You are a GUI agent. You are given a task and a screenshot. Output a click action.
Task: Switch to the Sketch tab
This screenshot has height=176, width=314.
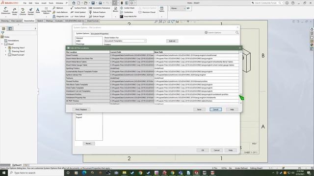point(40,21)
